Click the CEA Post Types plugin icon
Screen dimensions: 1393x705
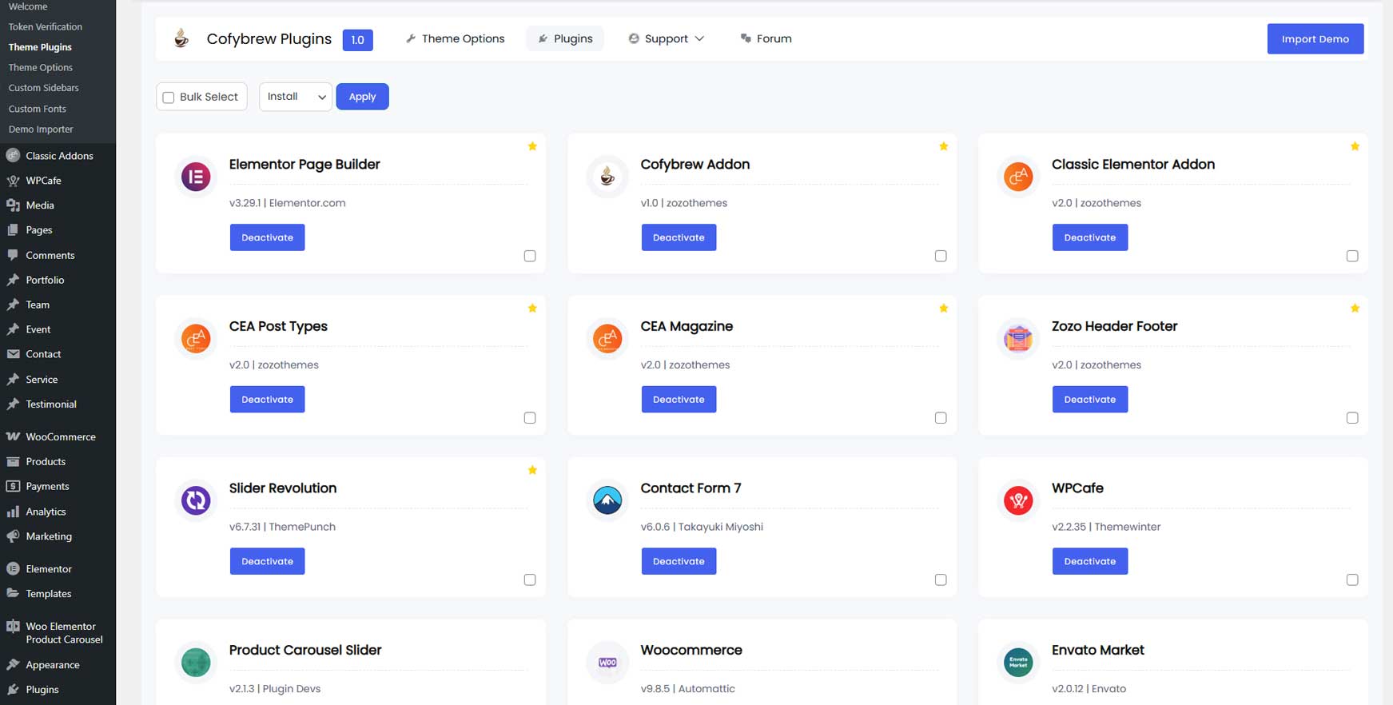pos(196,339)
